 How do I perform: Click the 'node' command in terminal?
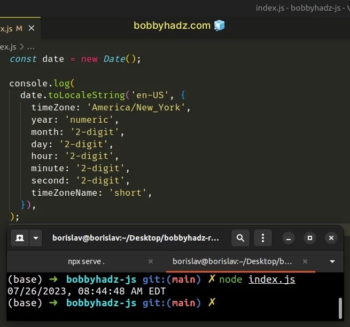pos(231,280)
